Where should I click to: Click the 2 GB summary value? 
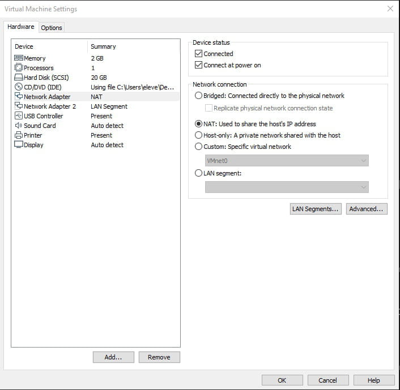point(97,58)
